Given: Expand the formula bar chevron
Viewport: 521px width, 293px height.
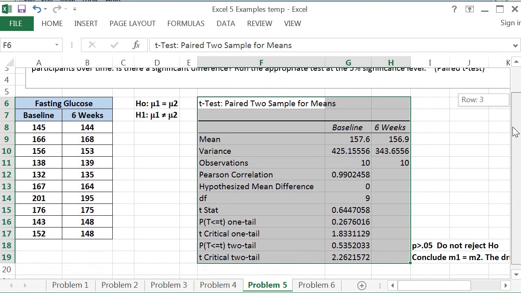Looking at the screenshot, I should (x=516, y=45).
